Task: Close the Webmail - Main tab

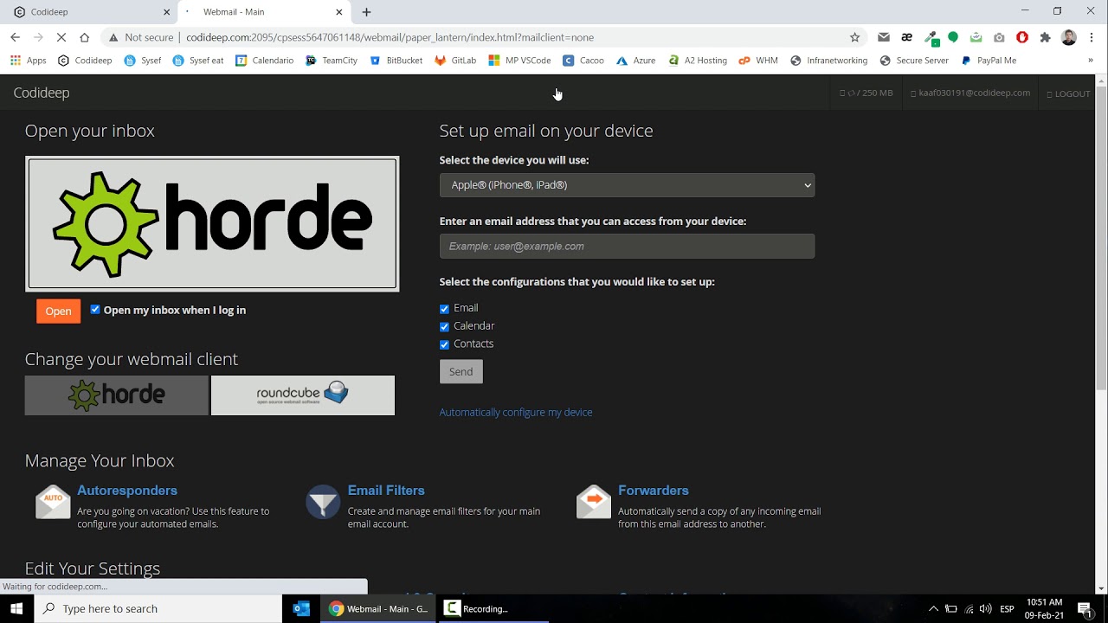Action: (339, 12)
